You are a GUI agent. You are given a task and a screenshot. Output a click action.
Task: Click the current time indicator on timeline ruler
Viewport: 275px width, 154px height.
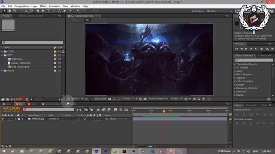pyautogui.click(x=164, y=111)
